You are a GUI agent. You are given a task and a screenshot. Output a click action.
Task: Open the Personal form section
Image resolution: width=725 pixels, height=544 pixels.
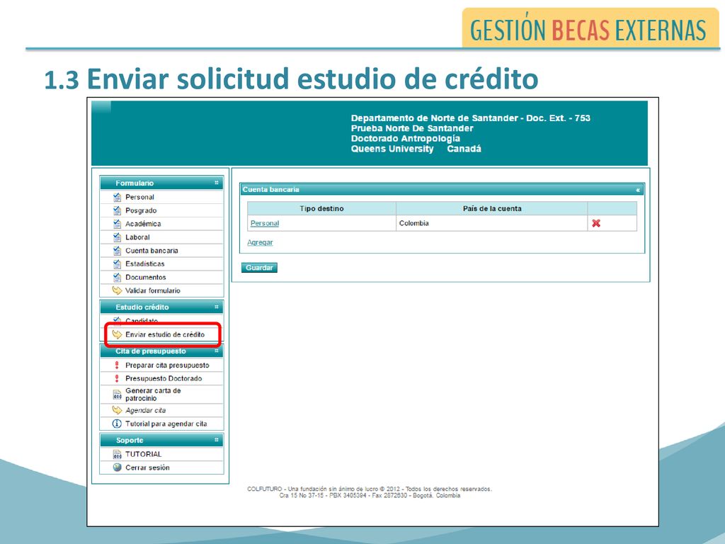(x=139, y=197)
